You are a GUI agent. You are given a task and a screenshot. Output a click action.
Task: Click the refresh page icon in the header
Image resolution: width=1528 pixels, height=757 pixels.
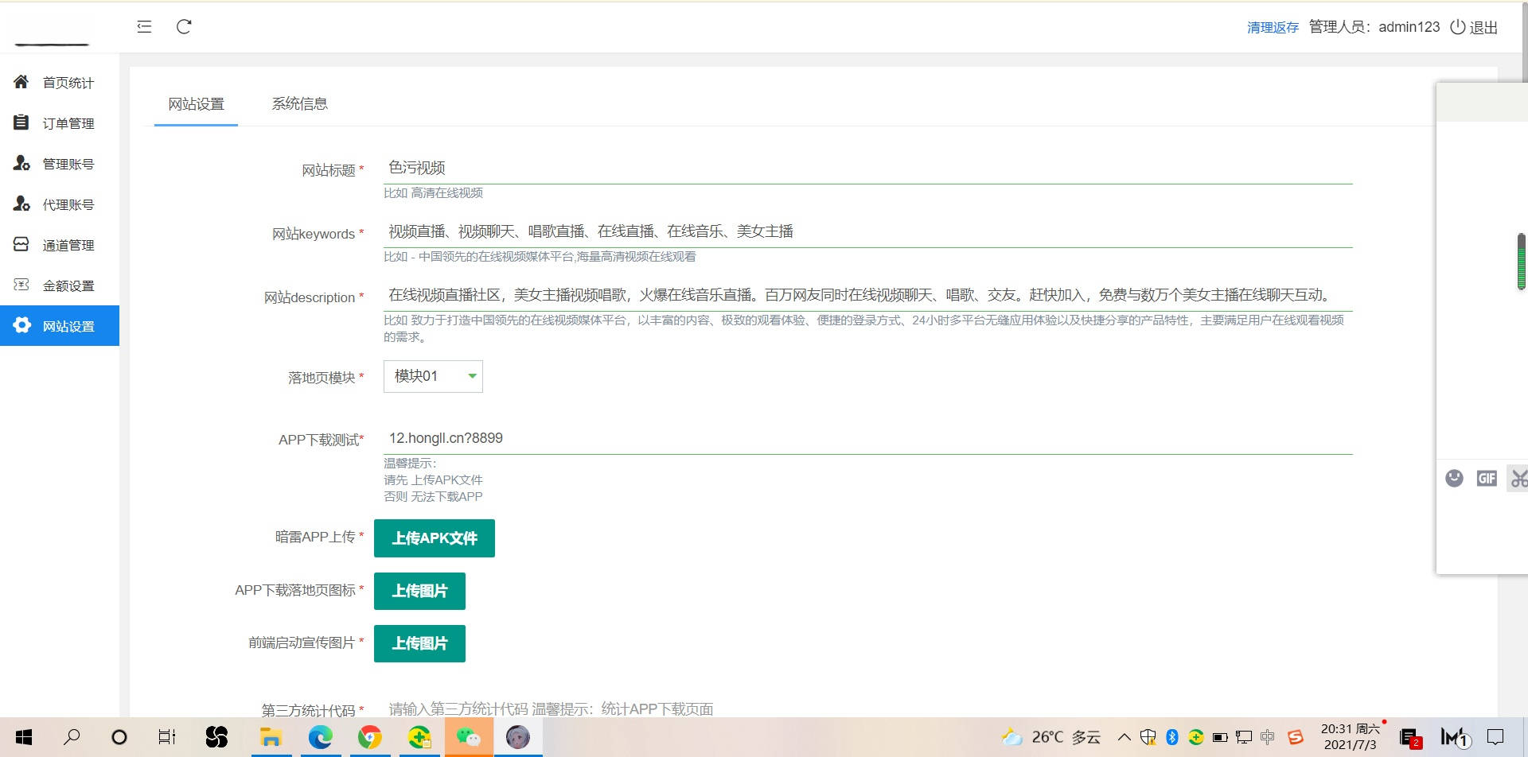[x=184, y=27]
